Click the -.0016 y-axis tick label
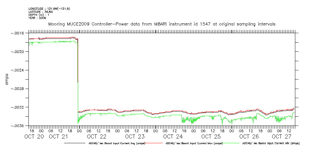This screenshot has width=319, height=159. tap(18, 33)
